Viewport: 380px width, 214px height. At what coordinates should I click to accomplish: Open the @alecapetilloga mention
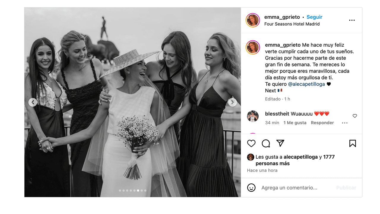(x=306, y=84)
